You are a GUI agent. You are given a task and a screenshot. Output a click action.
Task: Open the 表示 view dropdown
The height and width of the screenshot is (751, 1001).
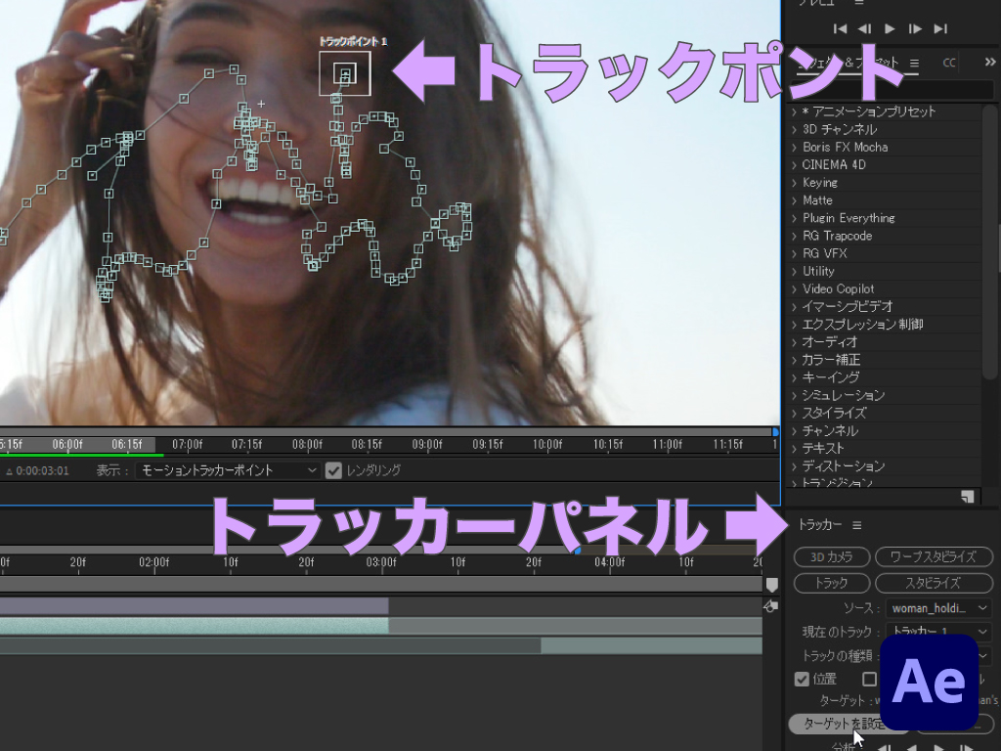pyautogui.click(x=228, y=470)
